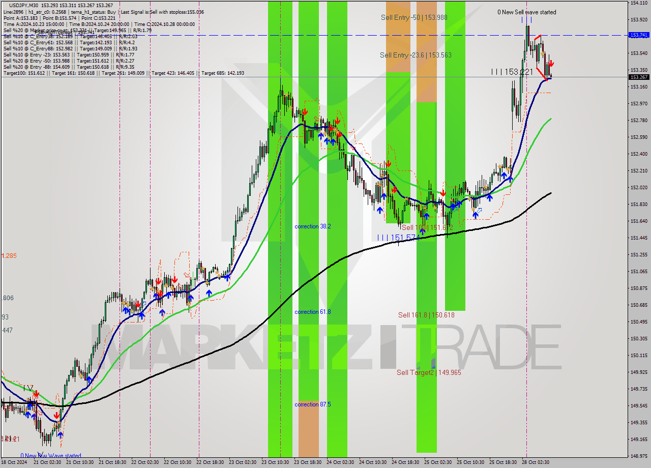
Task: Click the '| | | 153.221' level label
Action: [x=512, y=72]
